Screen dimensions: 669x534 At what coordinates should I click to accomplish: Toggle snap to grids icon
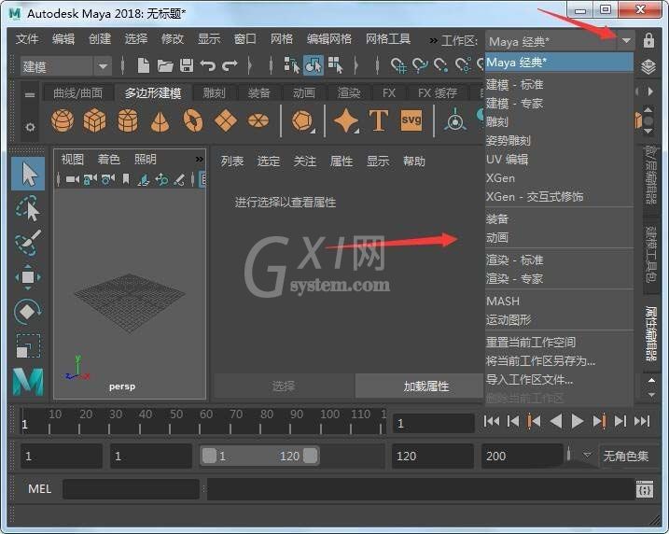[x=398, y=65]
